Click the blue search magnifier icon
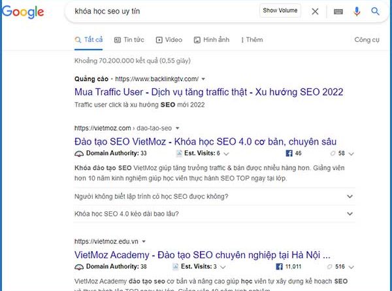This screenshot has width=392, height=291. [x=375, y=11]
